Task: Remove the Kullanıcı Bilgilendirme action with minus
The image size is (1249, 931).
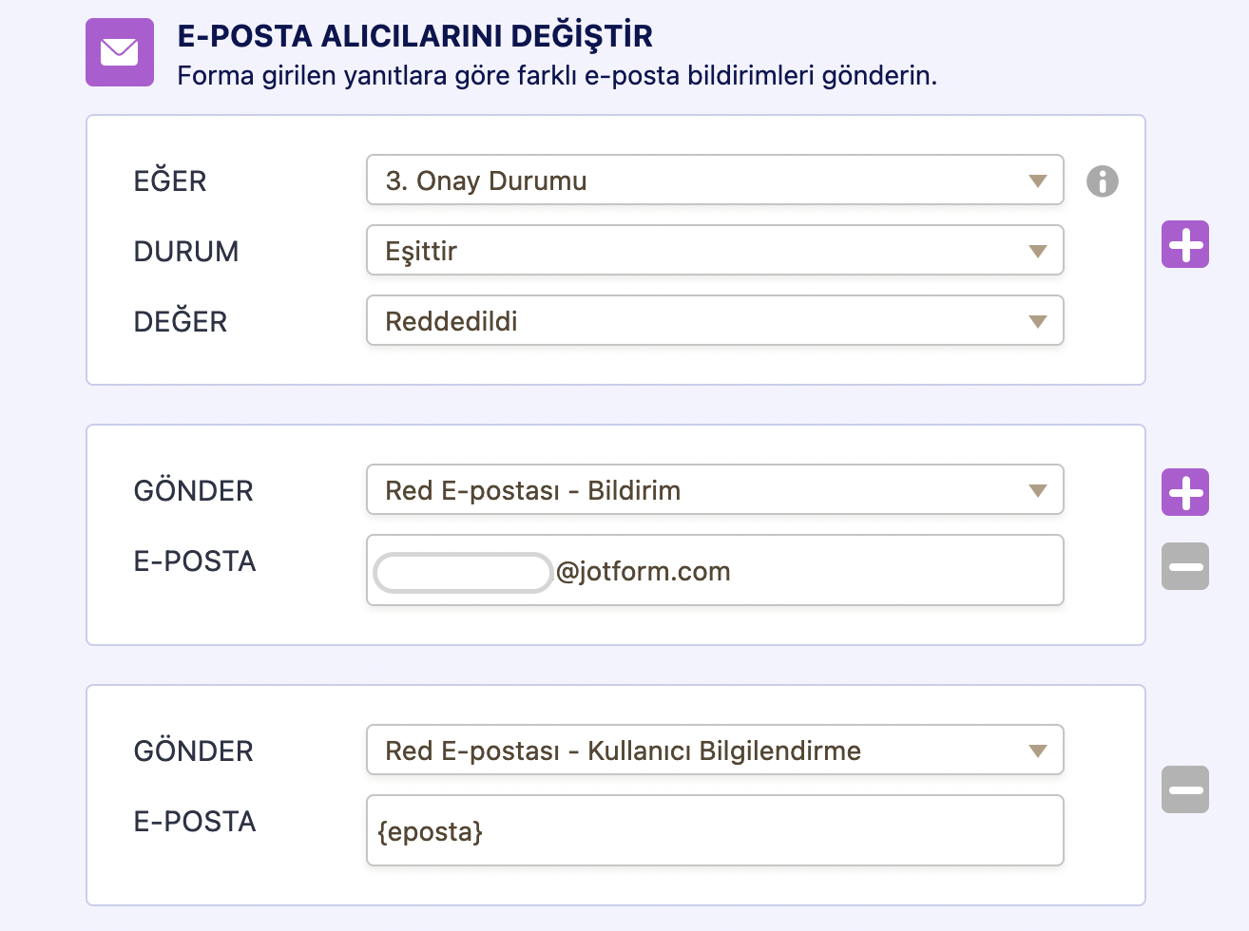Action: [1184, 789]
